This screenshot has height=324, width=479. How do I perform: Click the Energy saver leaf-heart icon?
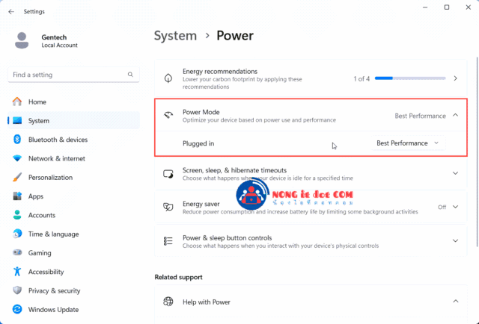[x=168, y=208]
